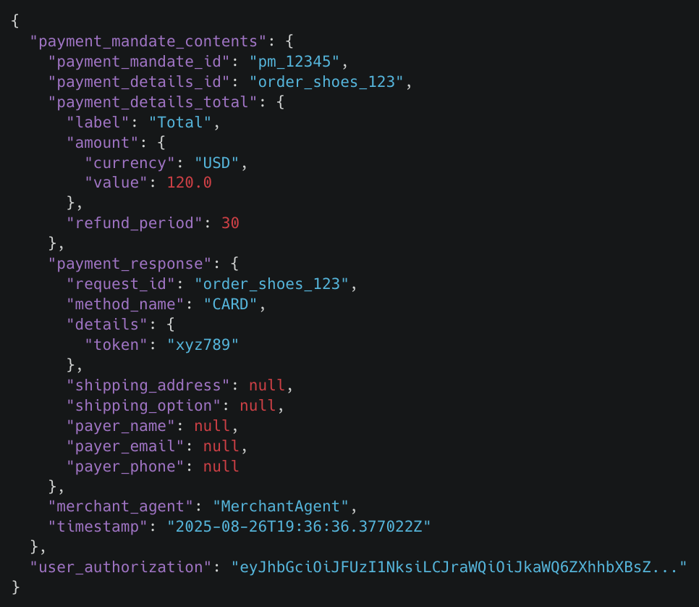Click the "payment_response" key
The height and width of the screenshot is (607, 699).
130,264
